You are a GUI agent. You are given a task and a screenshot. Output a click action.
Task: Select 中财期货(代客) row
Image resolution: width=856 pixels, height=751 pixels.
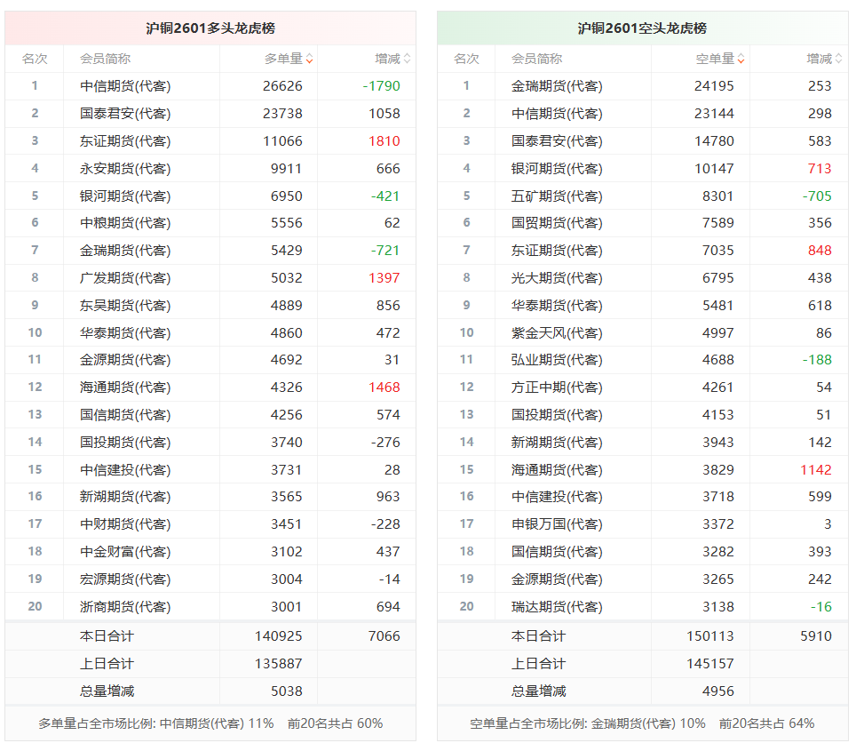(x=210, y=524)
